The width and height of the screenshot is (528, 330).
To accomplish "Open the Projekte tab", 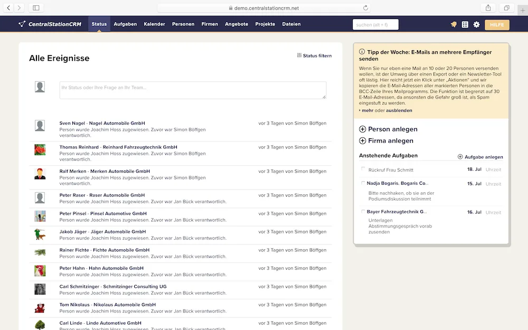I will point(265,24).
